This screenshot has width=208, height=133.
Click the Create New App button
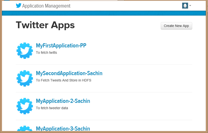176,26
